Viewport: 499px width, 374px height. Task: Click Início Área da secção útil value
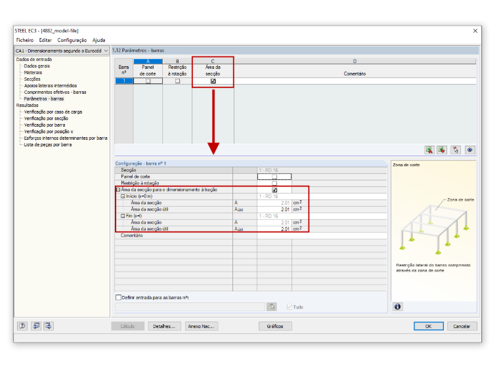[274, 209]
